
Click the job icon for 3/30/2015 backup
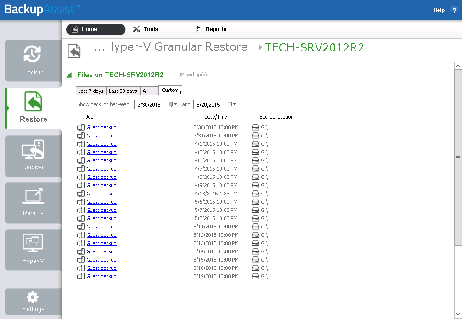81,127
